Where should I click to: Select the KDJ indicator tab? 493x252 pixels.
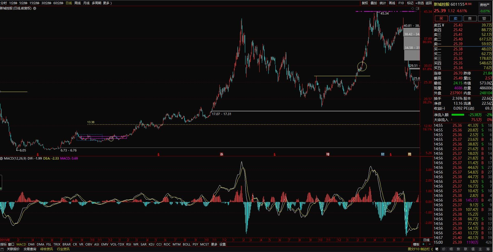point(151,244)
